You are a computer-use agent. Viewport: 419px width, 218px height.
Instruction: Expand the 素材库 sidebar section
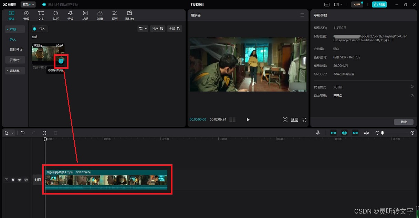pyautogui.click(x=15, y=71)
